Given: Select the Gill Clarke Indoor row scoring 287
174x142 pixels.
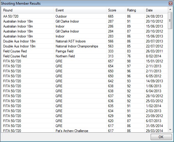Looking at the screenshot, I should pos(85,21).
